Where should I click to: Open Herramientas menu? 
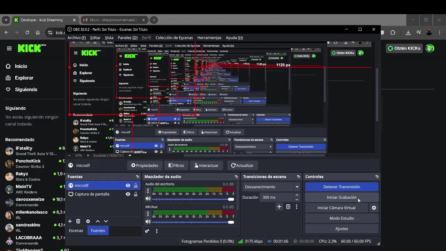(x=209, y=38)
